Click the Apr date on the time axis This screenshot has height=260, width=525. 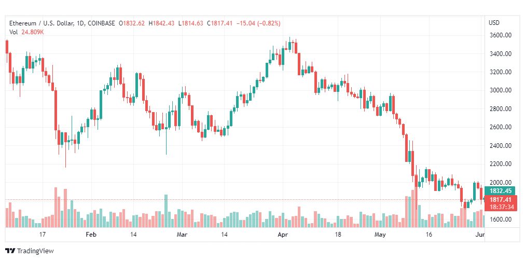(283, 235)
